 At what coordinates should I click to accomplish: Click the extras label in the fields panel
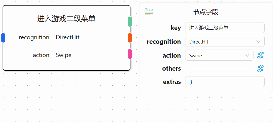pyautogui.click(x=172, y=82)
